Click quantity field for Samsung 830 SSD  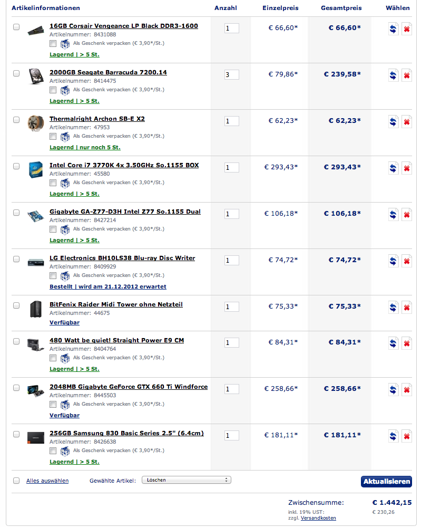232,435
